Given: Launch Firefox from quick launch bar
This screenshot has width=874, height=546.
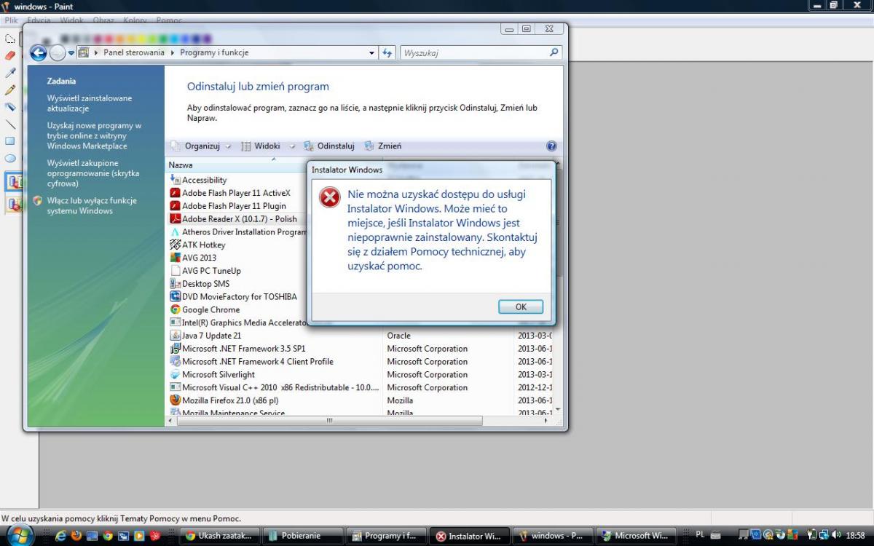Looking at the screenshot, I should [x=76, y=536].
